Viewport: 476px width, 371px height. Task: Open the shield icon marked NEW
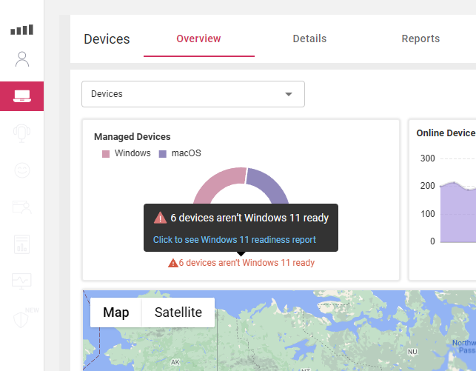point(21,318)
